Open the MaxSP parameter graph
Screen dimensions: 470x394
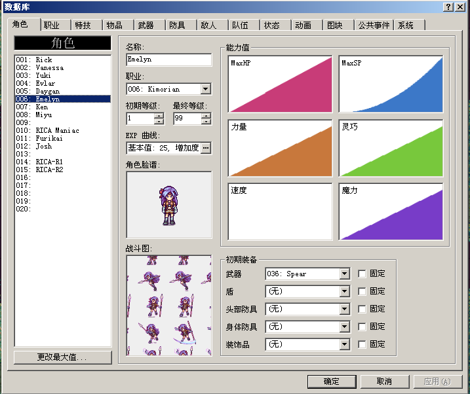click(391, 84)
